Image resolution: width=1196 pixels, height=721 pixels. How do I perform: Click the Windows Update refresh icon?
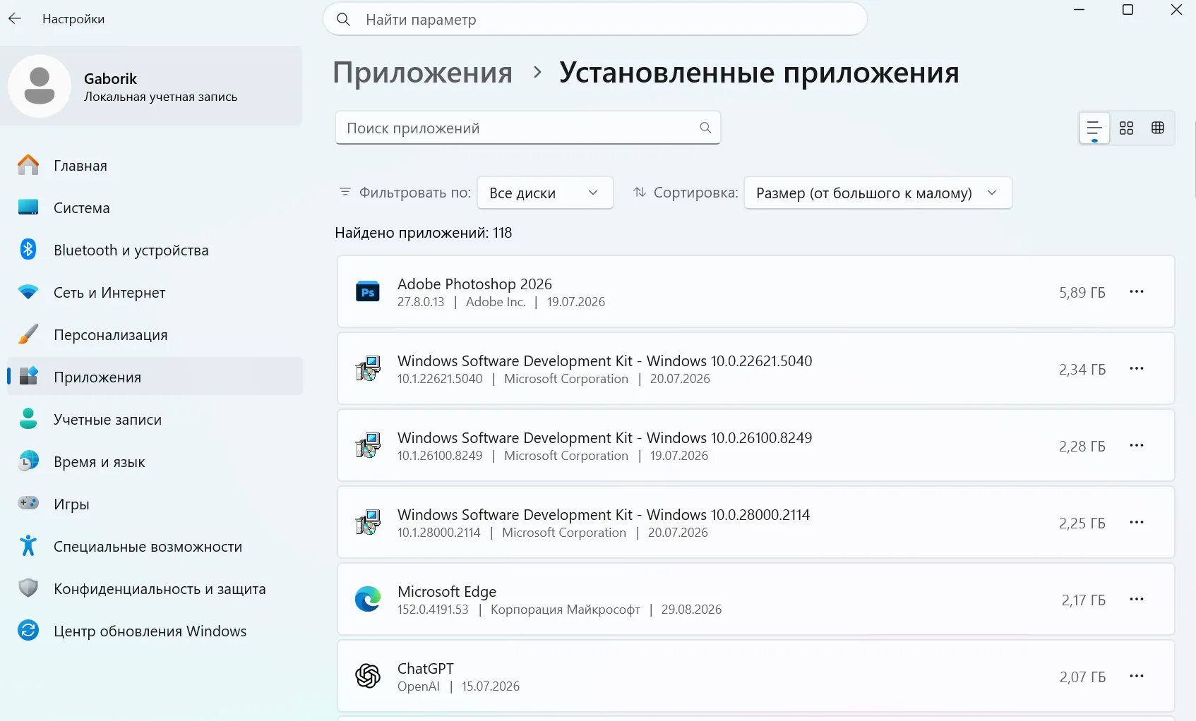click(28, 631)
